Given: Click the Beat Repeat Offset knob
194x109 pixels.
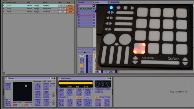Looking at the screenshot, I should pyautogui.click(x=70, y=92).
